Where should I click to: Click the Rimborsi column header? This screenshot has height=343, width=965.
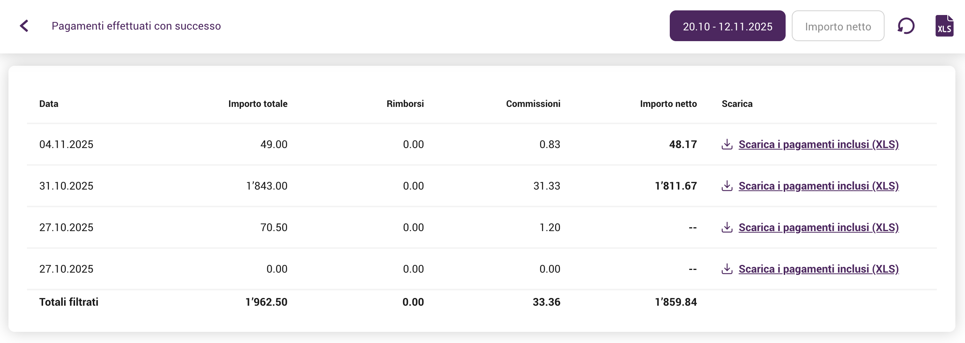(x=405, y=103)
